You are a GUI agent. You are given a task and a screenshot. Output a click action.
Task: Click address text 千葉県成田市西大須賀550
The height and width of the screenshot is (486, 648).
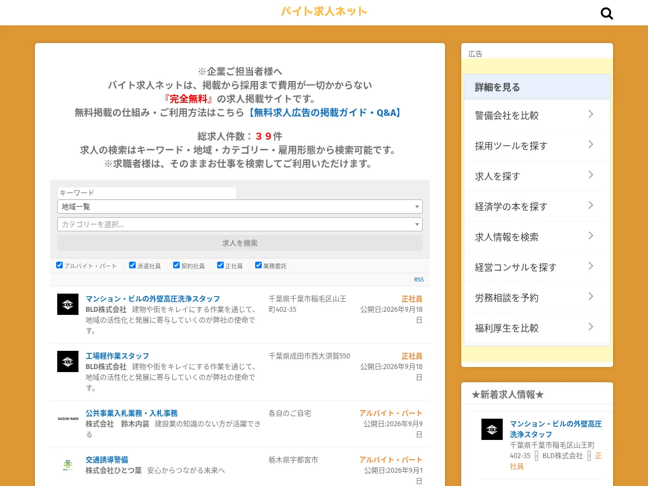point(309,356)
